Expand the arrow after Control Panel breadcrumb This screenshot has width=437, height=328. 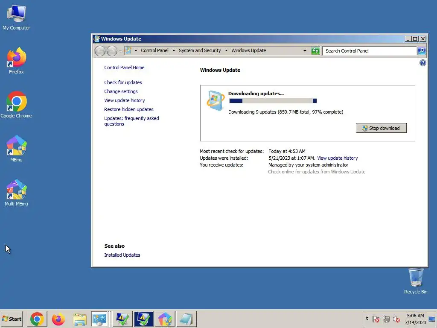coord(174,50)
